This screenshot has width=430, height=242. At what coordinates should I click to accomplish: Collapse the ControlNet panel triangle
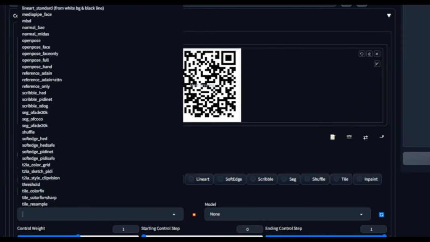click(389, 16)
